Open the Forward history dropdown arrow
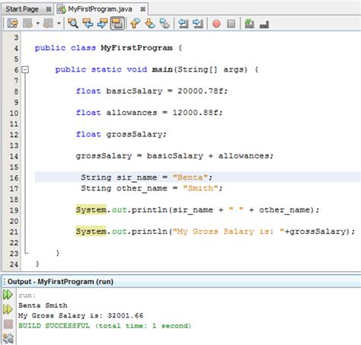Image resolution: width=361 pixels, height=345 pixels. pos(59,24)
